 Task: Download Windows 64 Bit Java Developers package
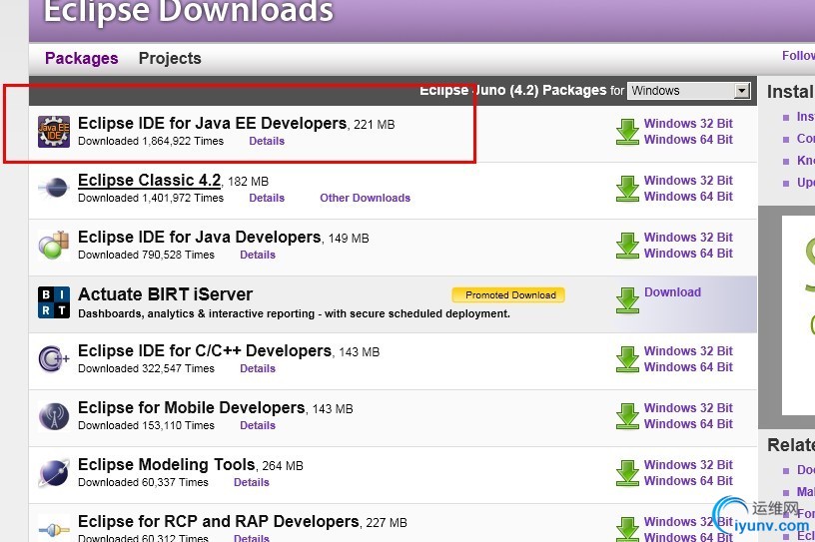tap(688, 254)
